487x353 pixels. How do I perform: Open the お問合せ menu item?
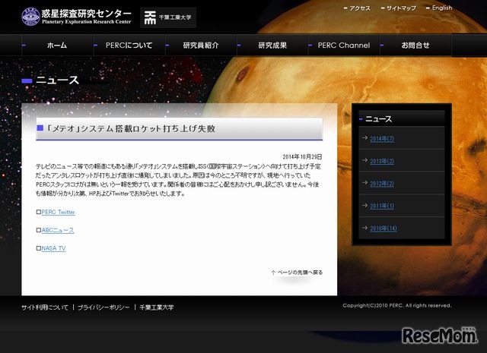click(415, 46)
